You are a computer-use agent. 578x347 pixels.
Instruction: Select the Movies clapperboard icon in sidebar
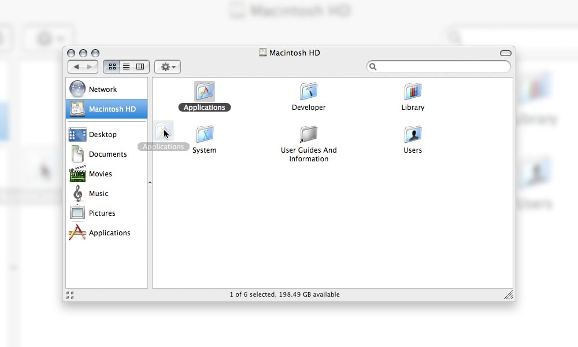tap(77, 173)
